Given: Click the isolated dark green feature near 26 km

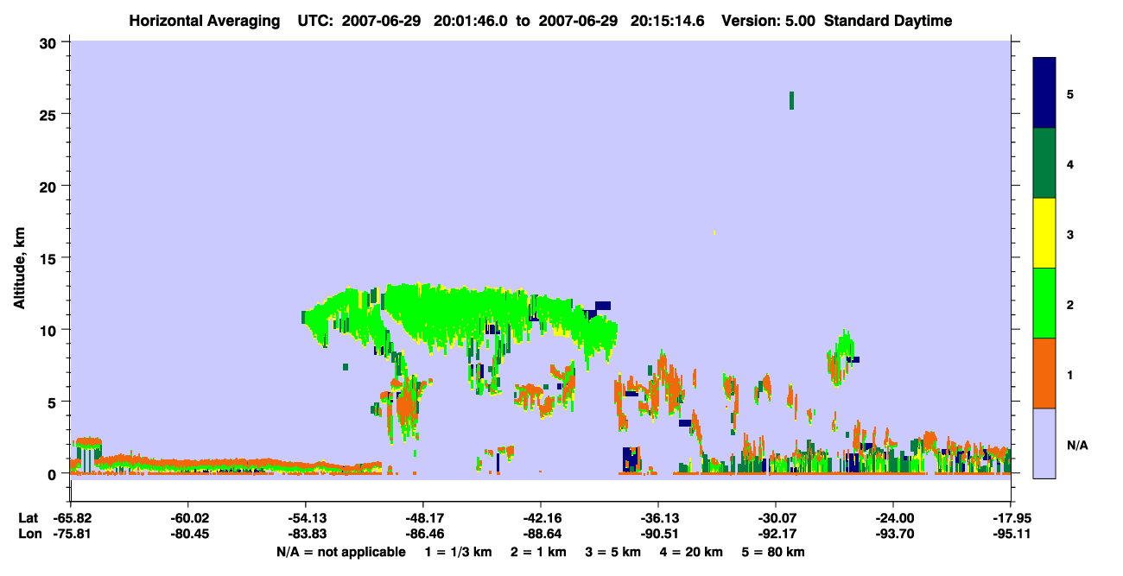Looking at the screenshot, I should tap(791, 100).
